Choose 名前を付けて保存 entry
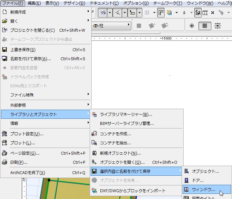232x199 pixels. point(45,59)
